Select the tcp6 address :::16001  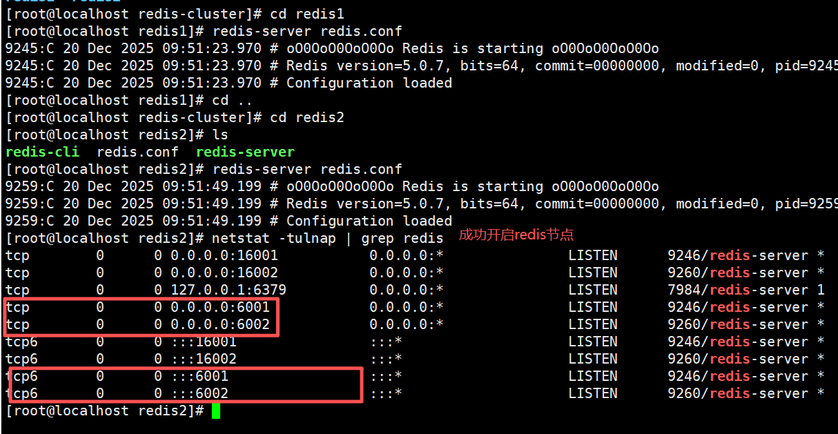click(x=204, y=342)
